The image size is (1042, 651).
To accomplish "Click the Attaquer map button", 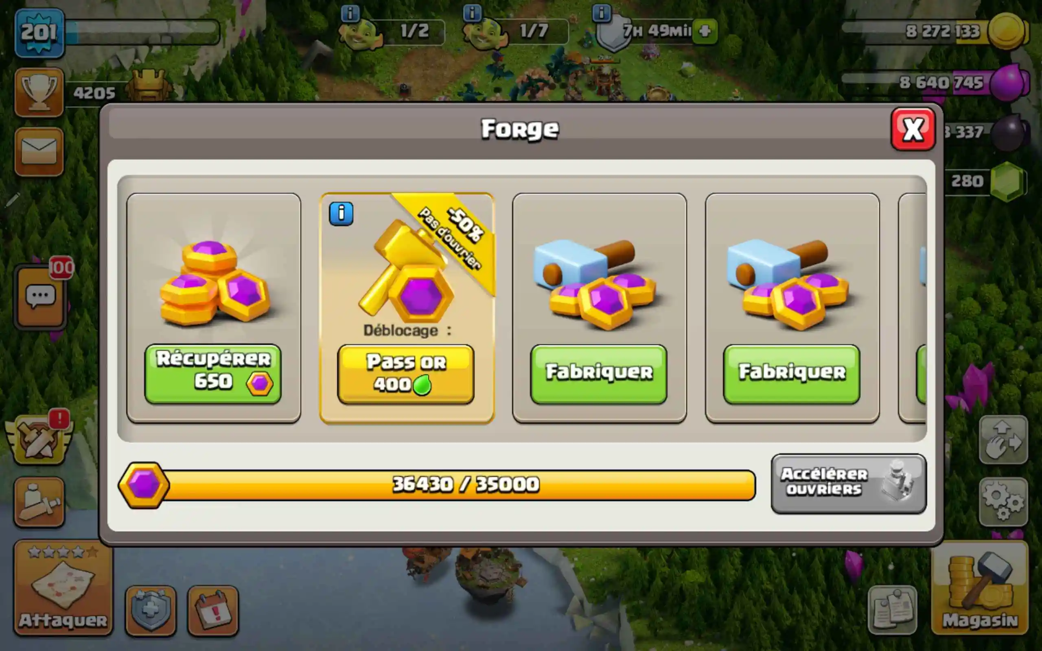I will coord(63,588).
